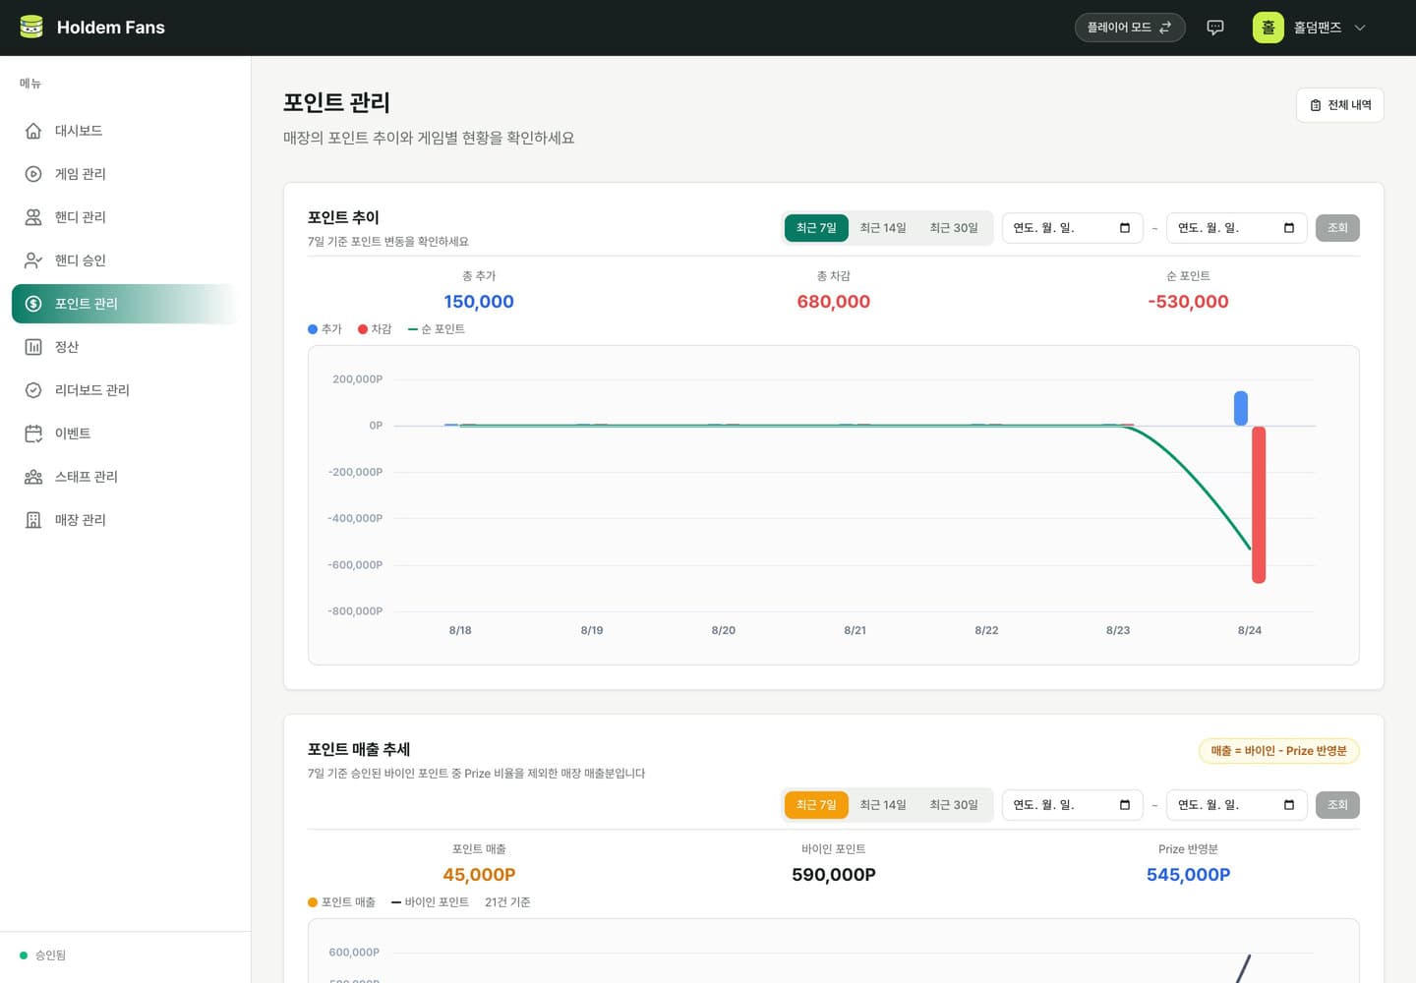1416x983 pixels.
Task: Select 최근 14일 in 포인트 추이
Action: pyautogui.click(x=883, y=228)
